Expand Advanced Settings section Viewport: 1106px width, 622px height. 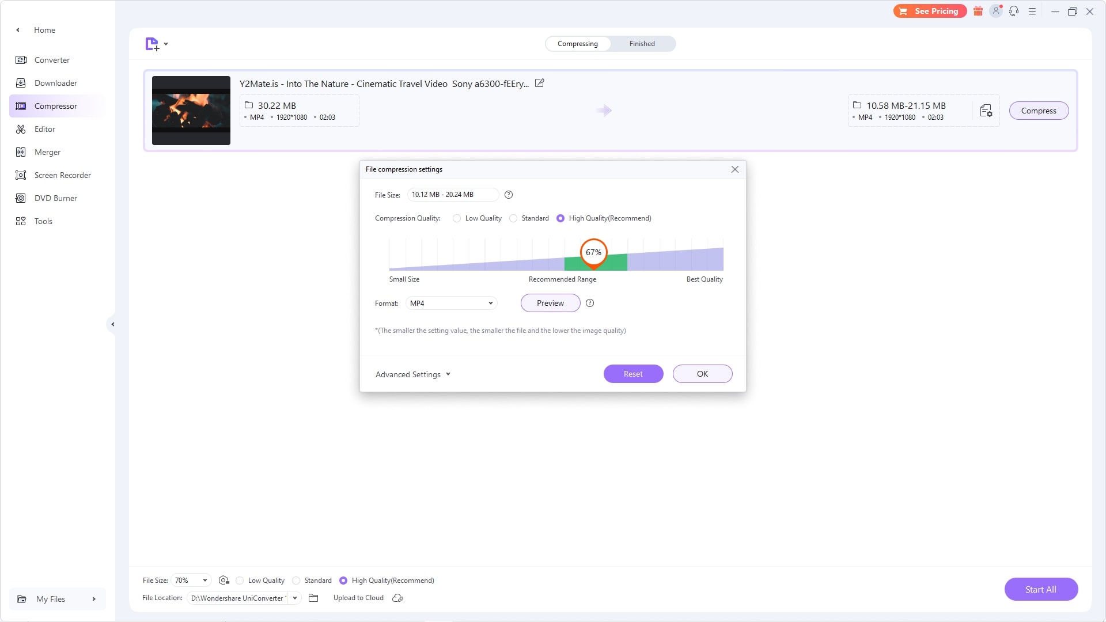(x=412, y=374)
